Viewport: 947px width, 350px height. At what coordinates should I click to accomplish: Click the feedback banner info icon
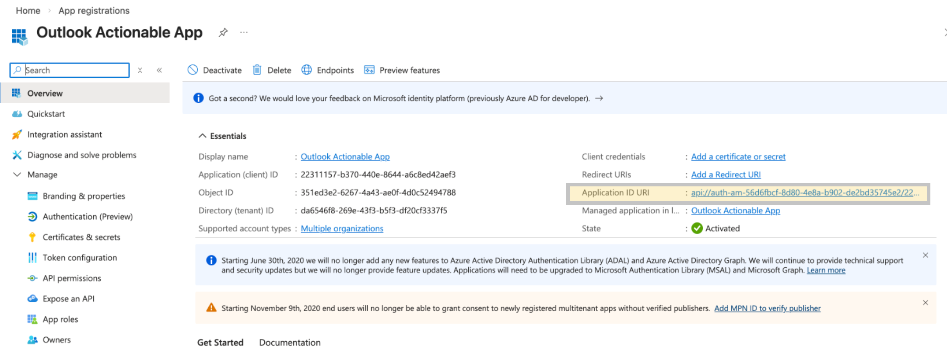(198, 98)
